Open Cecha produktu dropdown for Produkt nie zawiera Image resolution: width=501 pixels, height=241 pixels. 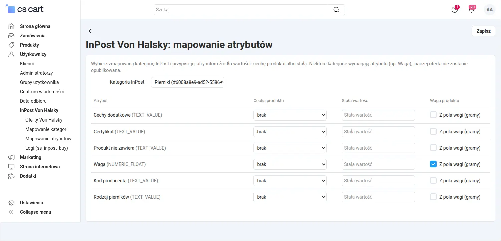click(290, 148)
